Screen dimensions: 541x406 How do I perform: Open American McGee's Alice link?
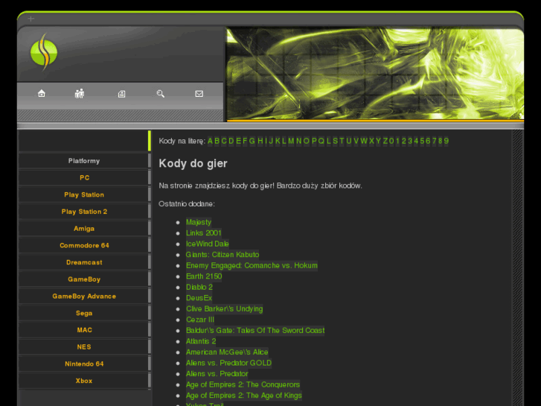(227, 352)
